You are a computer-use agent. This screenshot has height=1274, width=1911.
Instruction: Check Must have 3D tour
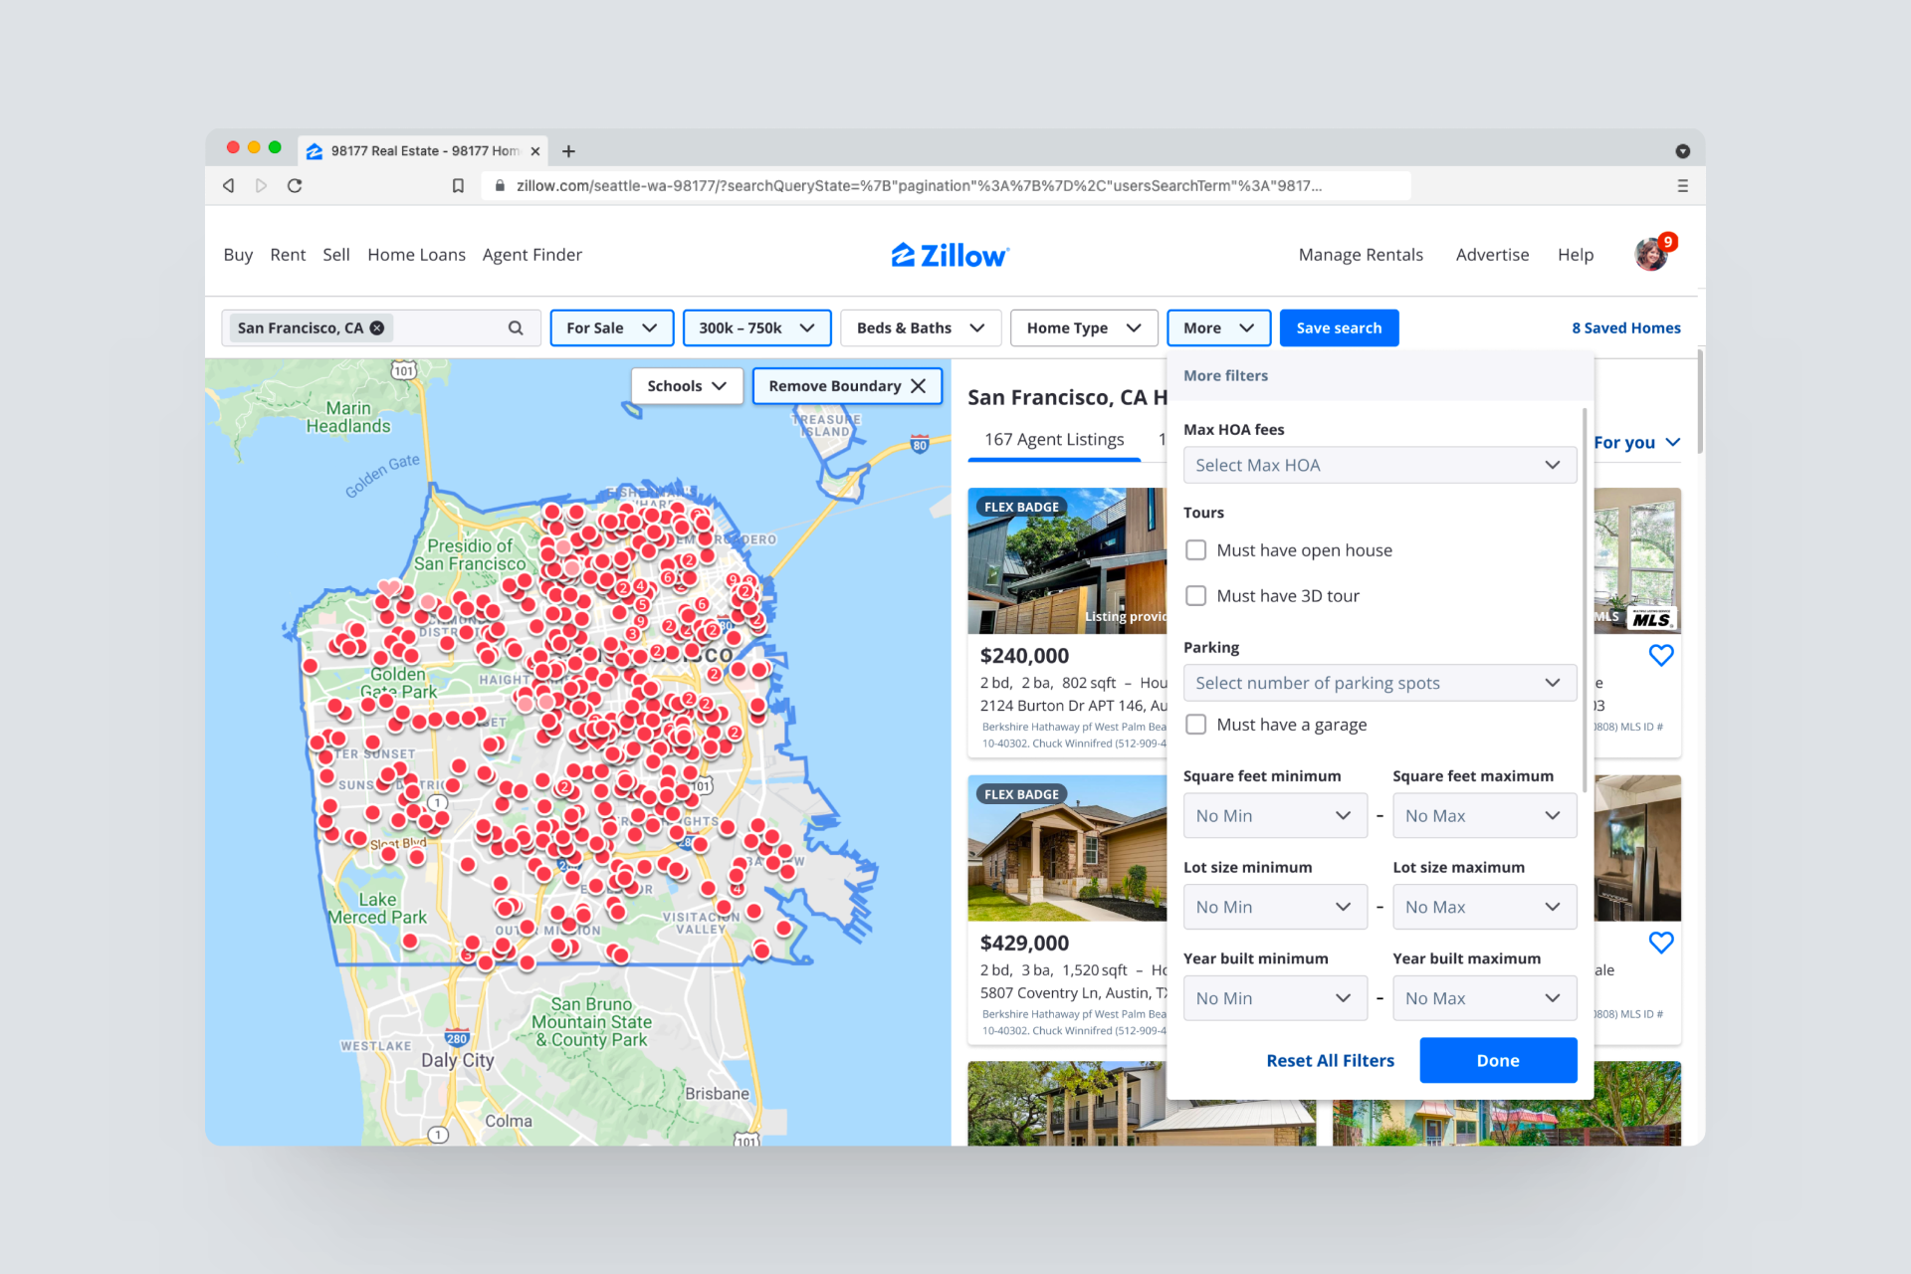pyautogui.click(x=1196, y=596)
